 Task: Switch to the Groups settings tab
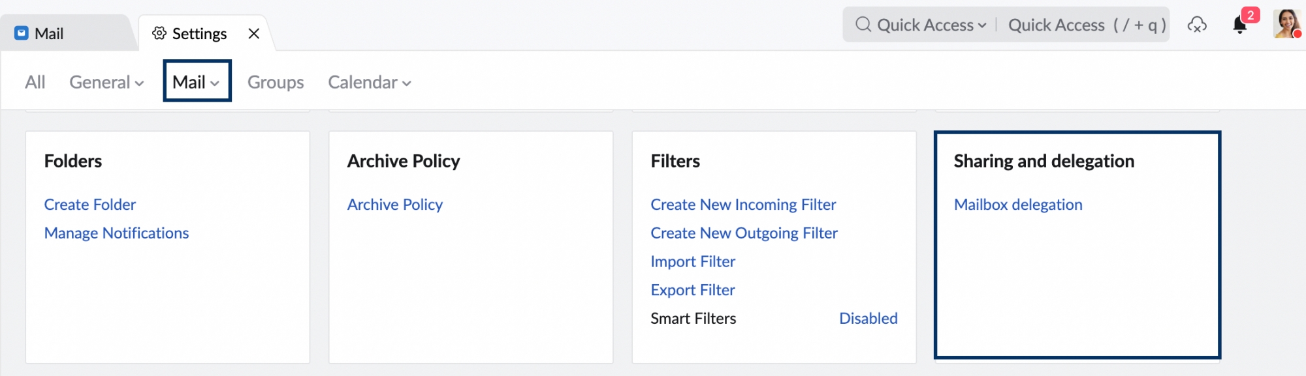coord(276,82)
